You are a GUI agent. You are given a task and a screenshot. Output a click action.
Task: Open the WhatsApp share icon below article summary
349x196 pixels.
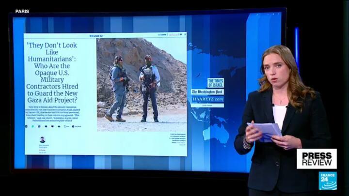(33, 126)
